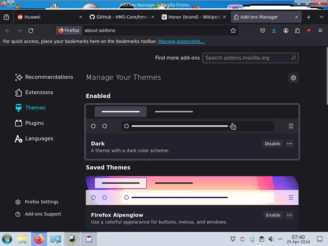Bookmark this page with the star
The height and width of the screenshot is (246, 328).
pyautogui.click(x=233, y=30)
